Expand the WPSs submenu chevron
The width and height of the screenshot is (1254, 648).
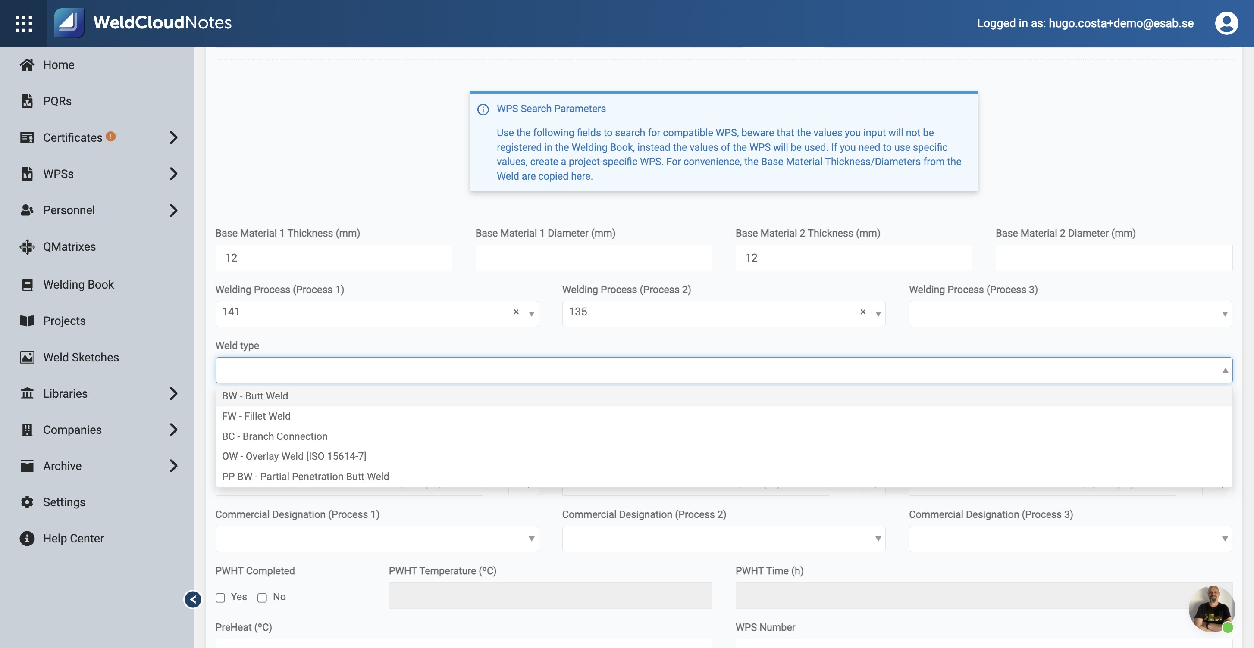[x=173, y=174]
